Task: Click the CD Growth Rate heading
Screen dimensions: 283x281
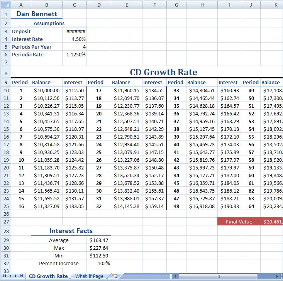Action: (x=163, y=72)
